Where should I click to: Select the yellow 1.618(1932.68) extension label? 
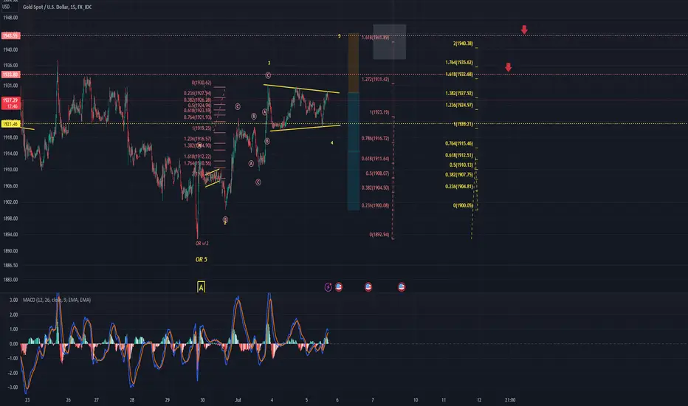click(459, 74)
